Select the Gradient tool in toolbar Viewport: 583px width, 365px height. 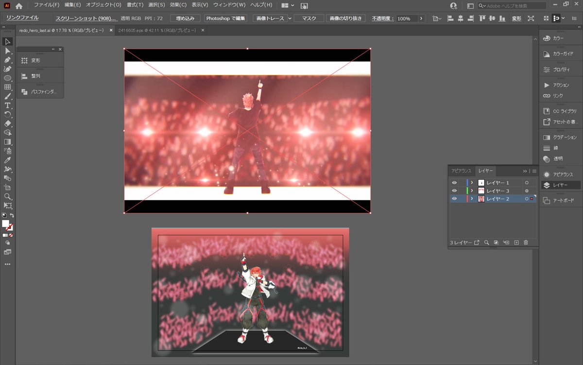(8, 142)
